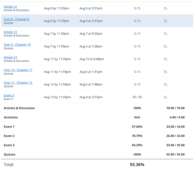
Task: Open score details icon for Quiz 11
Action: 166,85
